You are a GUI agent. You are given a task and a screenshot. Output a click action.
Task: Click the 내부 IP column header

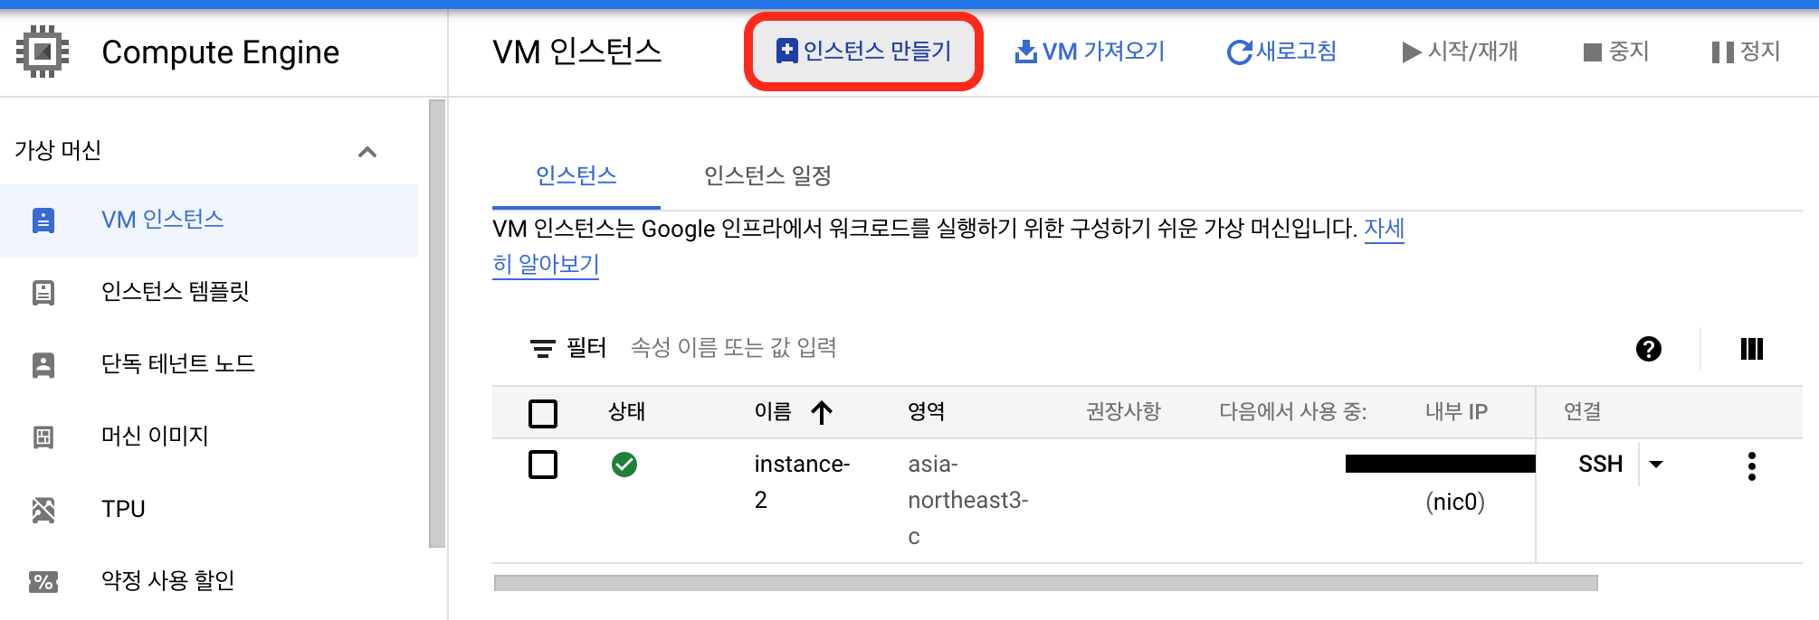(x=1456, y=412)
